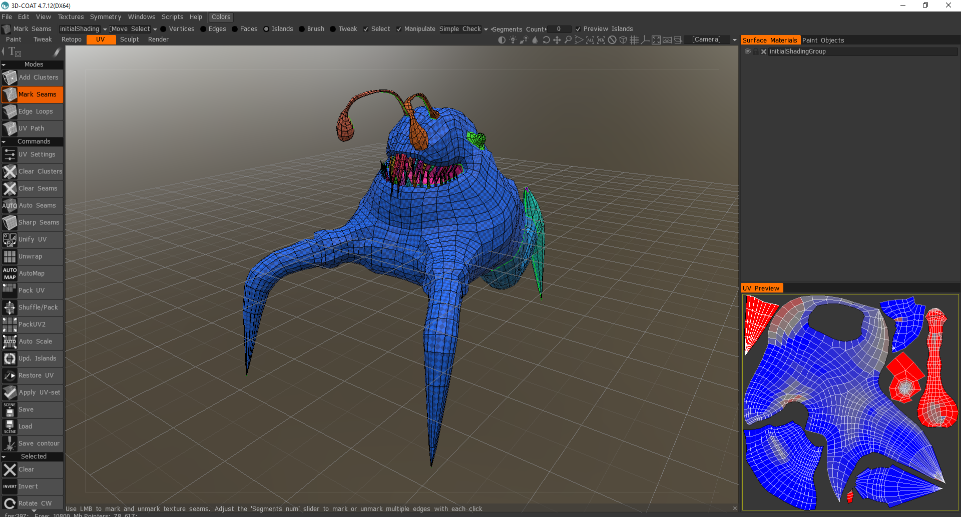This screenshot has height=517, width=961.
Task: Click the zoom magnifier icon
Action: click(x=568, y=40)
